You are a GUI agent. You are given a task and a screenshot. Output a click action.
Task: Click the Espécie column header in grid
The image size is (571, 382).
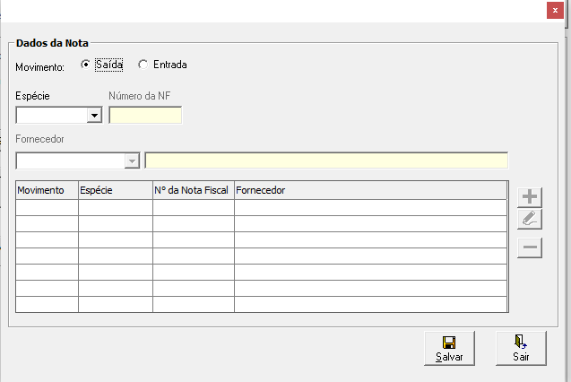[116, 190]
